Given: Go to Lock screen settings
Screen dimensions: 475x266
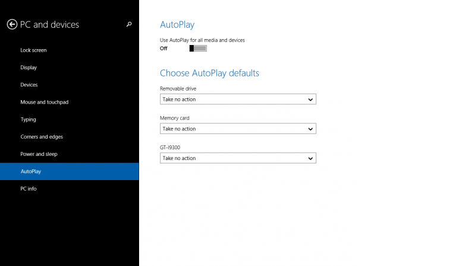Looking at the screenshot, I should coord(33,50).
